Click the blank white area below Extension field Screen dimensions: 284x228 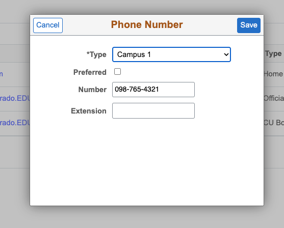[x=147, y=161]
